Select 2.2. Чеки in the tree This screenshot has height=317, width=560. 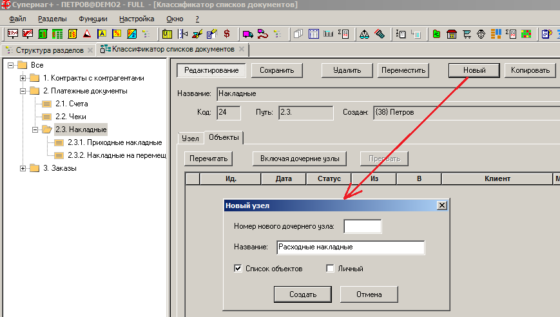coord(70,117)
